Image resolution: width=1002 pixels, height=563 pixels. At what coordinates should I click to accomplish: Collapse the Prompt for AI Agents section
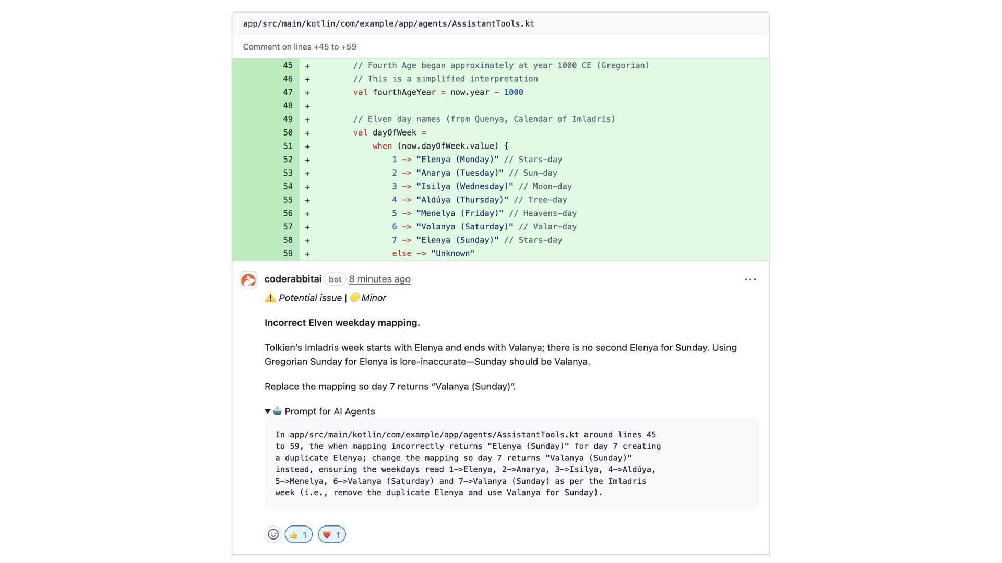point(268,411)
